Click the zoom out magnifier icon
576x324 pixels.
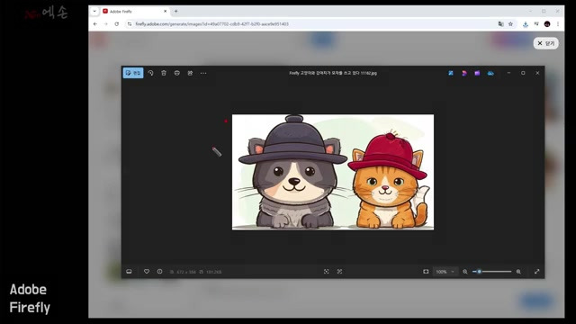pos(465,272)
